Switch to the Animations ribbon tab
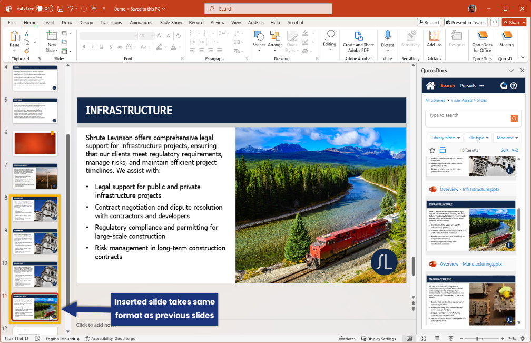The height and width of the screenshot is (343, 531). [x=141, y=22]
